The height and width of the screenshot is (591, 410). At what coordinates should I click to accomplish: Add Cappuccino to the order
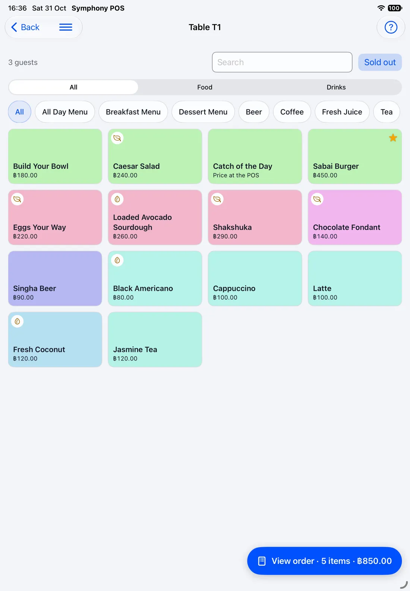tap(255, 279)
